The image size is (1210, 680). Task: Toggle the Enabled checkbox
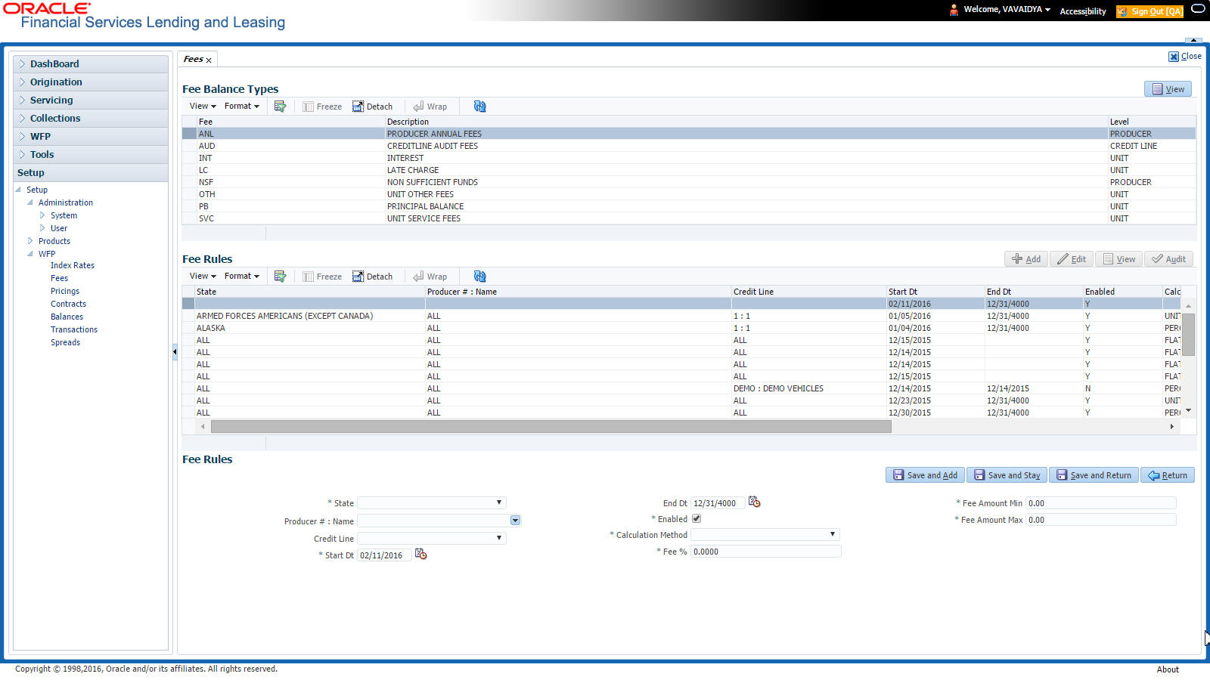[x=697, y=519]
